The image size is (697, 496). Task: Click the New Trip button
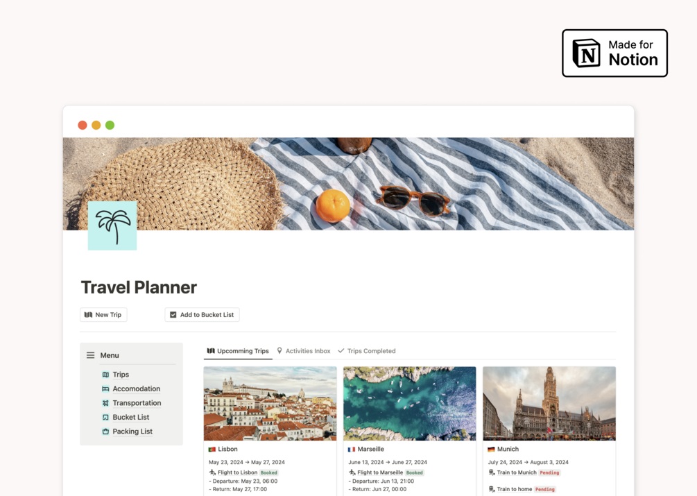pos(103,315)
